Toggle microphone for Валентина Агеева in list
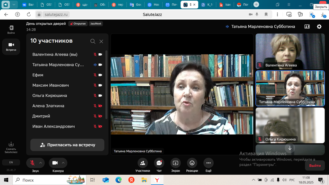This screenshot has height=185, width=329. (95, 55)
